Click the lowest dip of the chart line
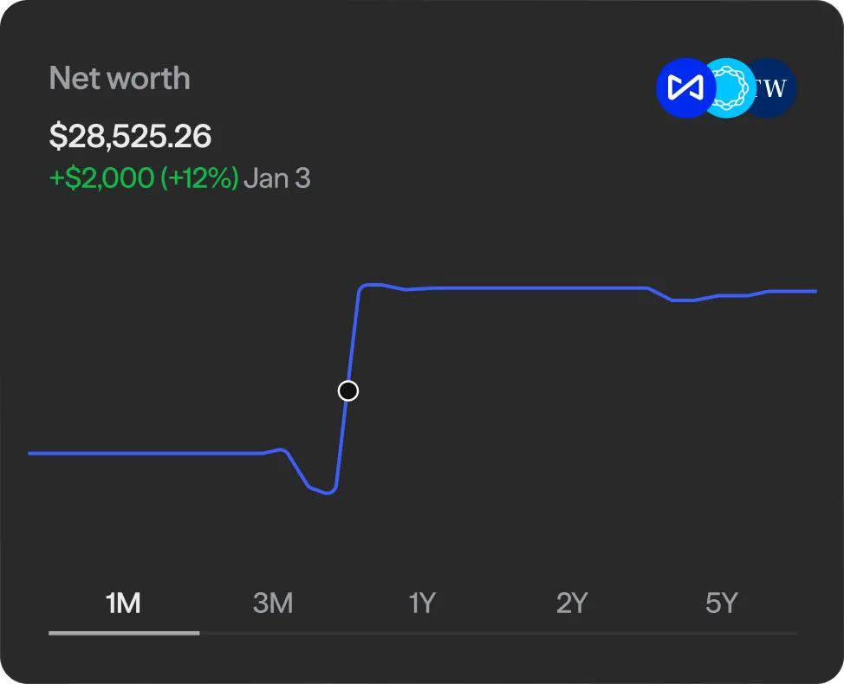Image resolution: width=844 pixels, height=684 pixels. pyautogui.click(x=327, y=494)
